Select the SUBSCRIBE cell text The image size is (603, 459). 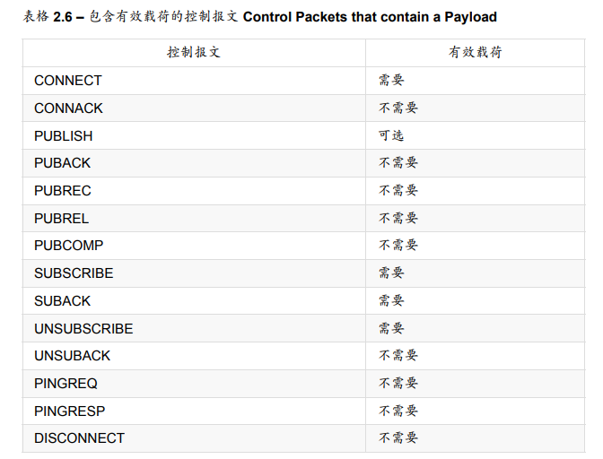(x=74, y=273)
